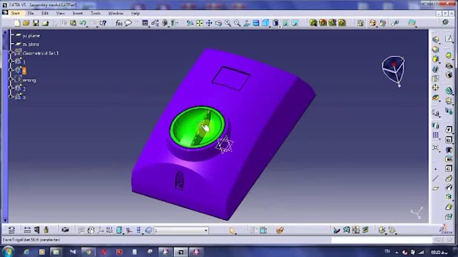Viewport: 458px width, 257px height.
Task: Click the 3D compass in the viewport
Action: (x=394, y=71)
